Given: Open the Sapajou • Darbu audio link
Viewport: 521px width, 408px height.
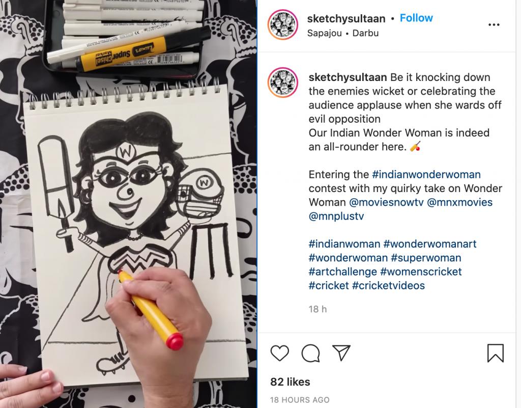Looking at the screenshot, I should pos(342,33).
